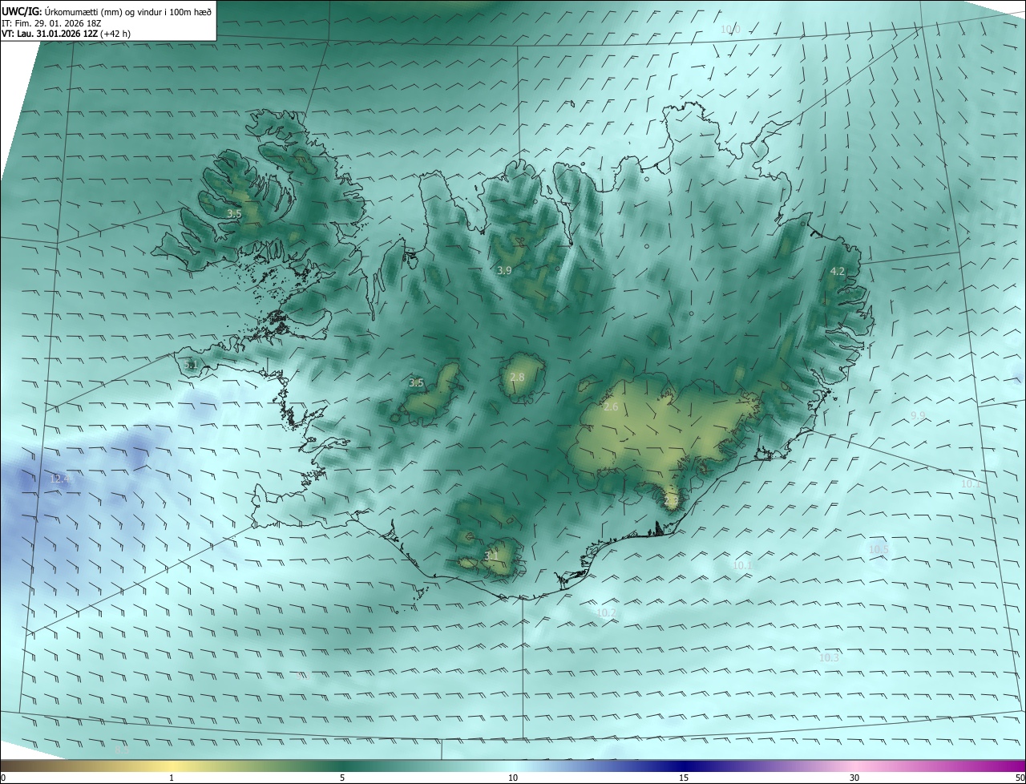Viewport: 1026px width, 784px height.
Task: Click the '10.5' value southeast of Iceland
Action: (879, 549)
